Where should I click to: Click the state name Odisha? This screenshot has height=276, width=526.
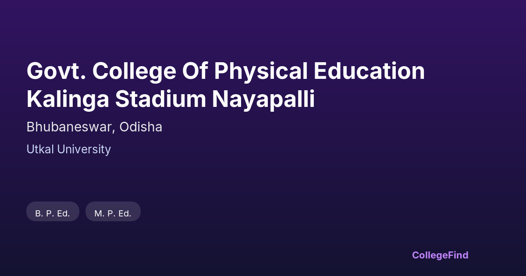click(x=141, y=127)
